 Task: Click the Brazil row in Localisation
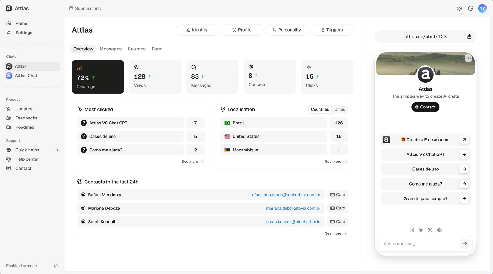[274, 123]
